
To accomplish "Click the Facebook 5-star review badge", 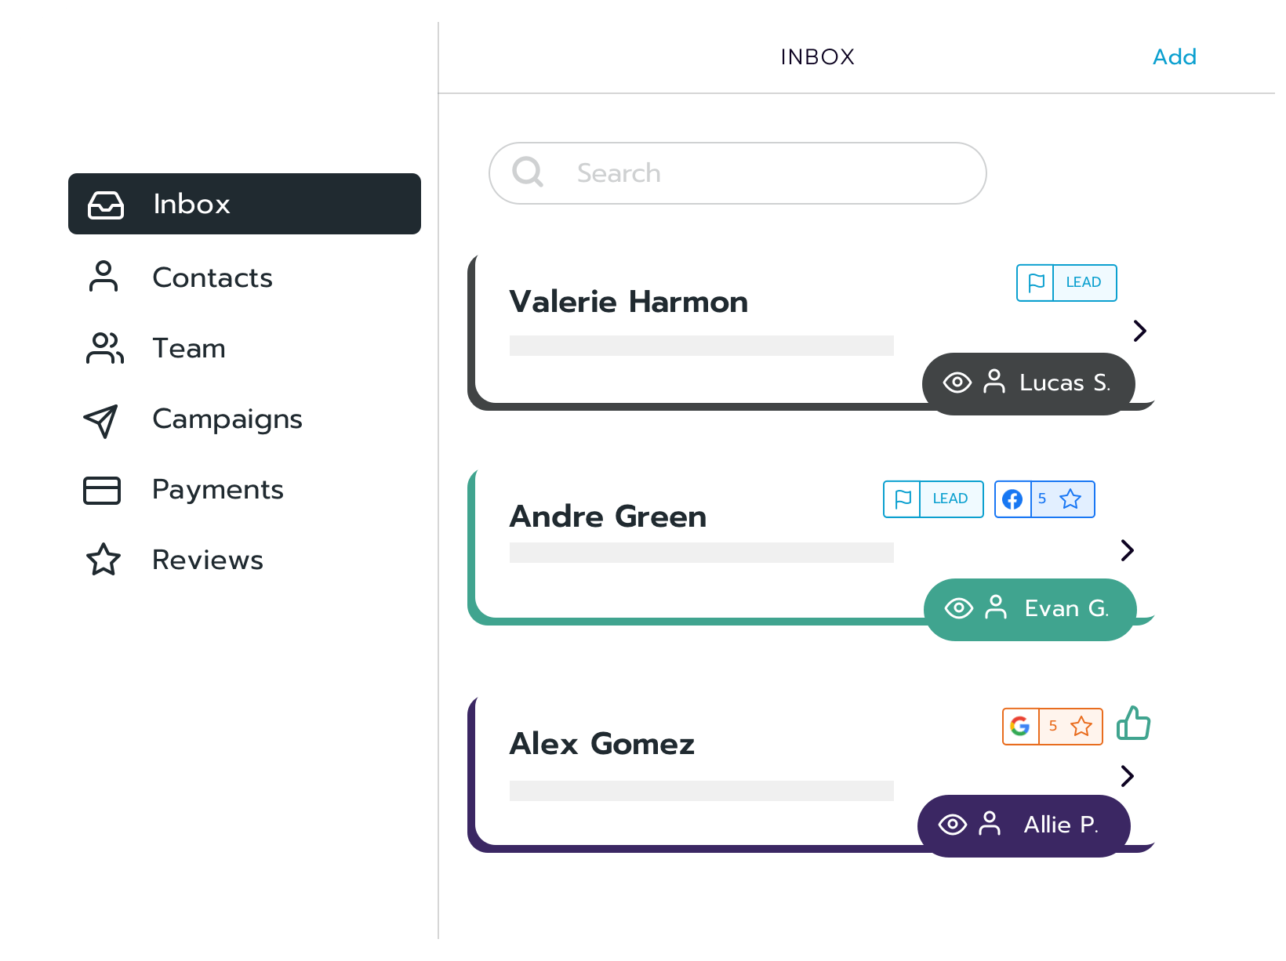I will coord(1044,499).
